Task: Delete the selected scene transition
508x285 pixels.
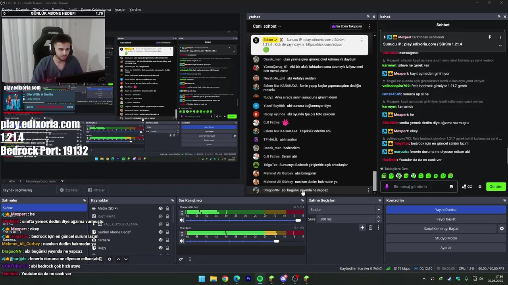Action: (x=370, y=228)
